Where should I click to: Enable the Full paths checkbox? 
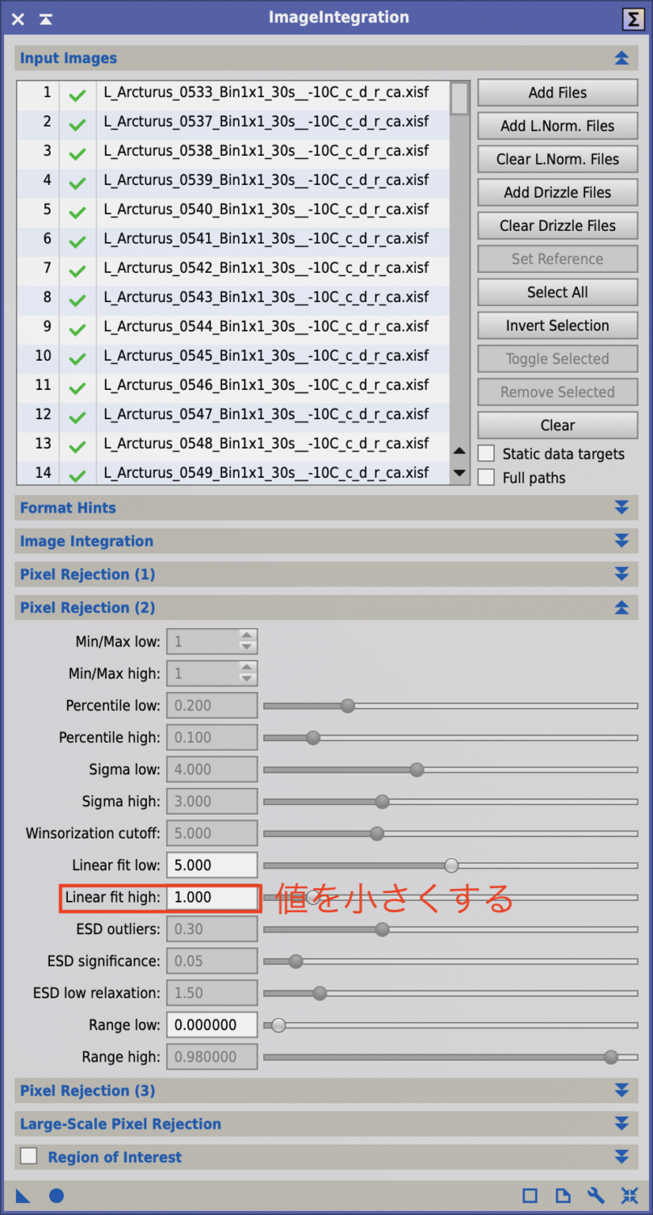coord(487,477)
